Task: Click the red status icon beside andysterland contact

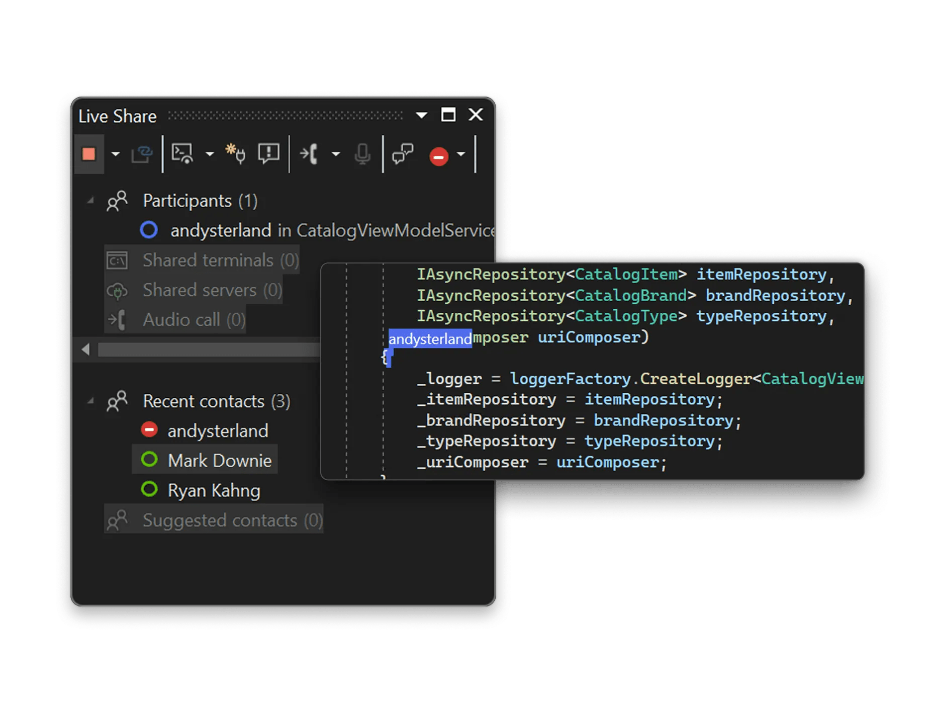Action: [149, 430]
